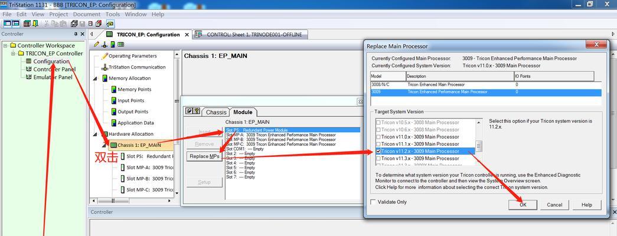Image resolution: width=617 pixels, height=236 pixels.
Task: Click the help question icon in chassis dialog
Action: coord(197,112)
